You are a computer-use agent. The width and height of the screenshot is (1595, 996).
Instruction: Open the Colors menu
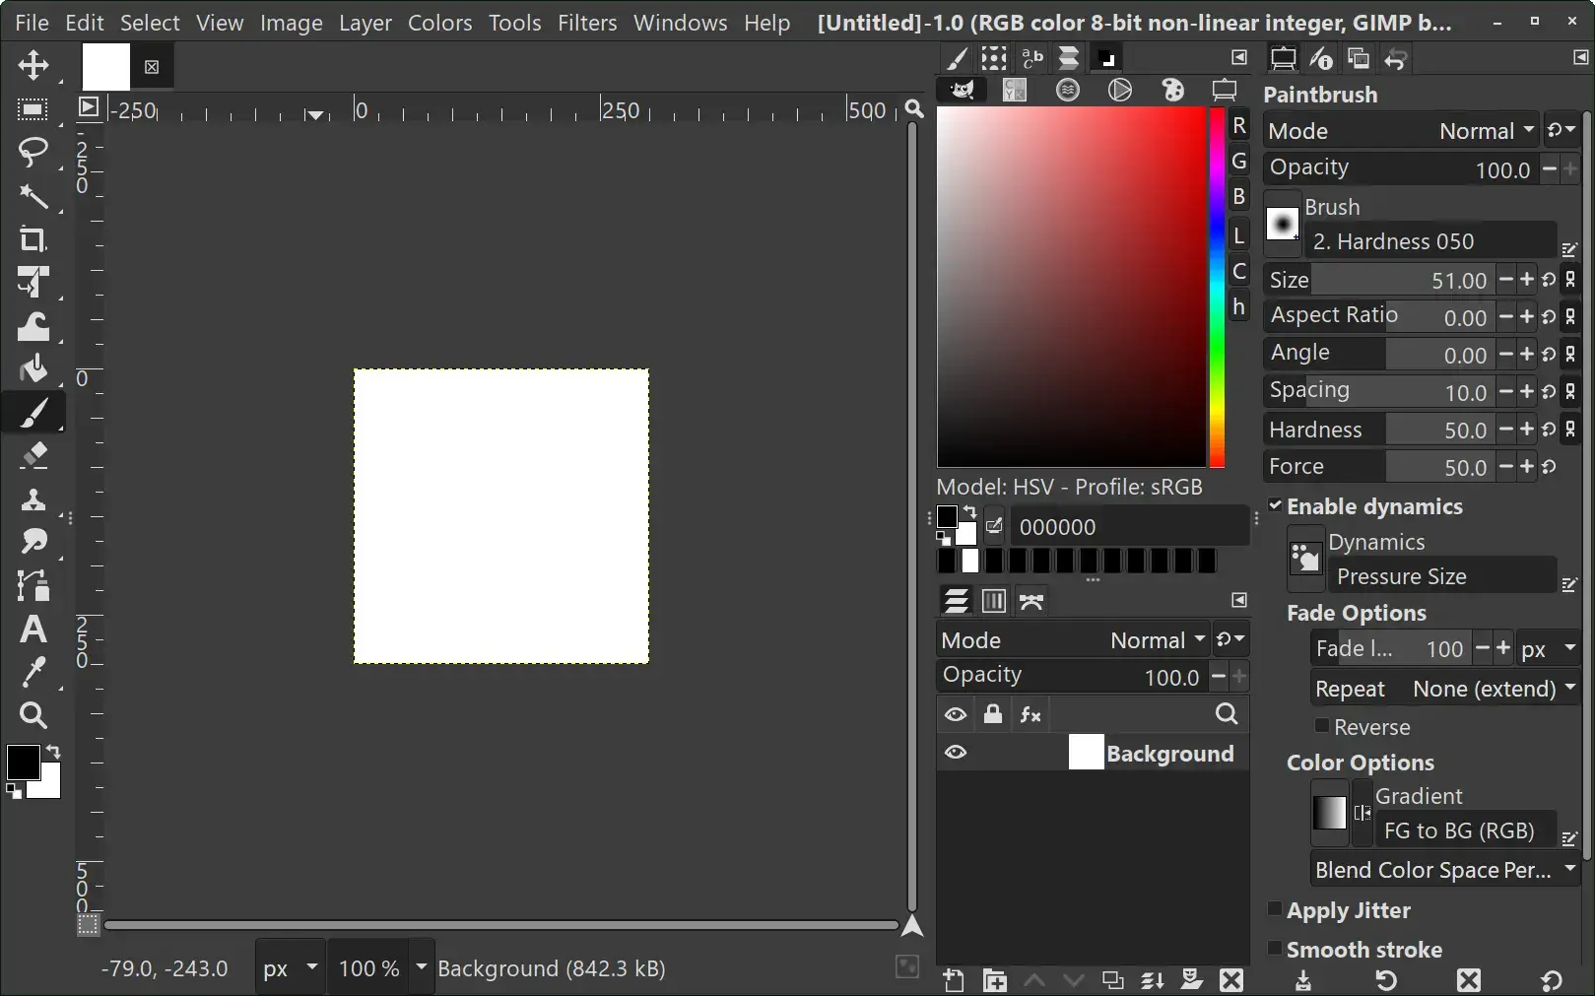click(x=439, y=23)
